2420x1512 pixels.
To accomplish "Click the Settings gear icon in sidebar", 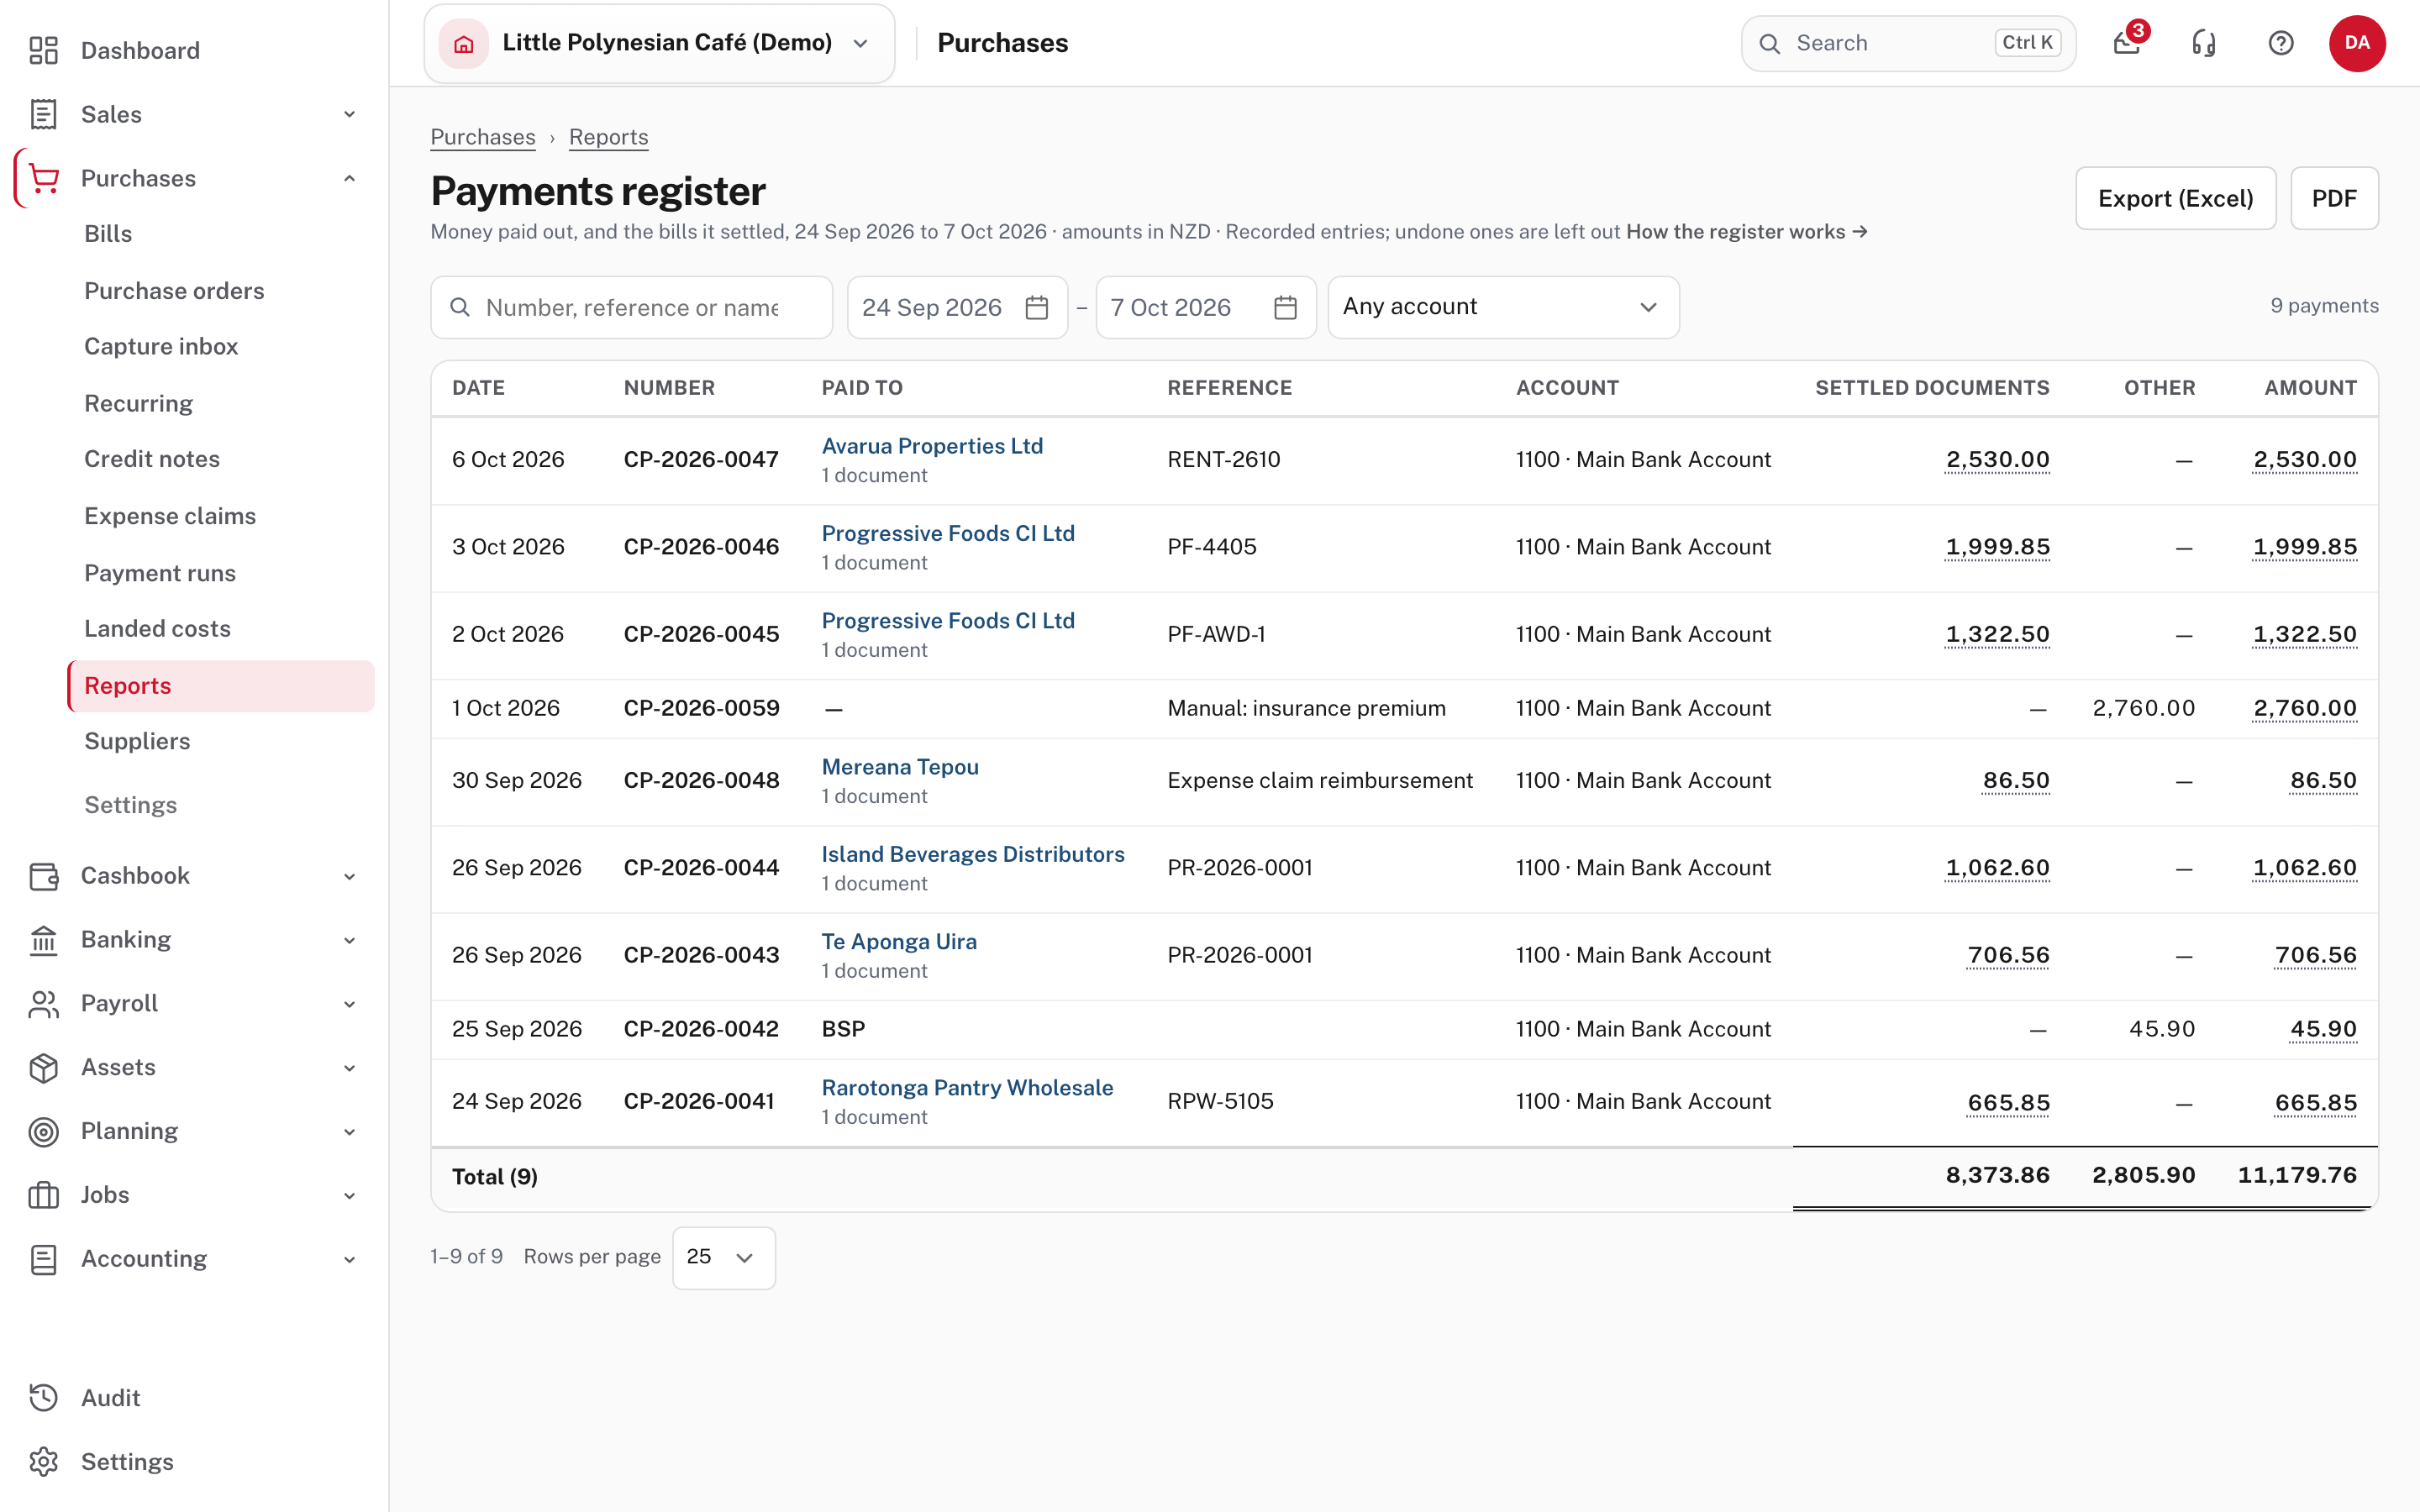I will [x=43, y=1461].
